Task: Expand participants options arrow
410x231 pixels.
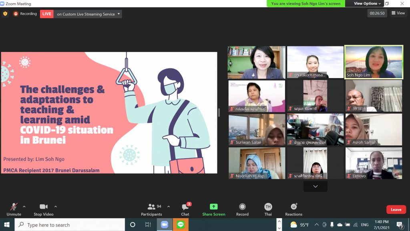Action: point(169,207)
